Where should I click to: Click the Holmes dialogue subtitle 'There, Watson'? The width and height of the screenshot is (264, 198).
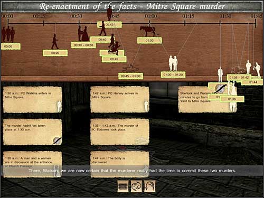click(132, 171)
